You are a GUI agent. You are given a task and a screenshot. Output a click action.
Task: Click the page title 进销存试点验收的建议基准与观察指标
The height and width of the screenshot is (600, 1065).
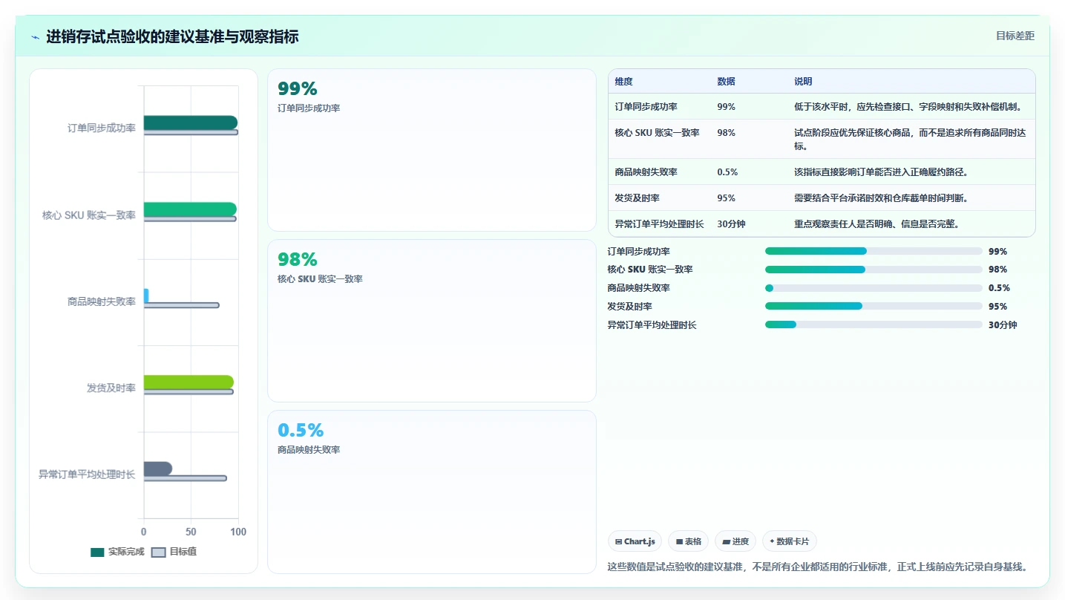(172, 37)
